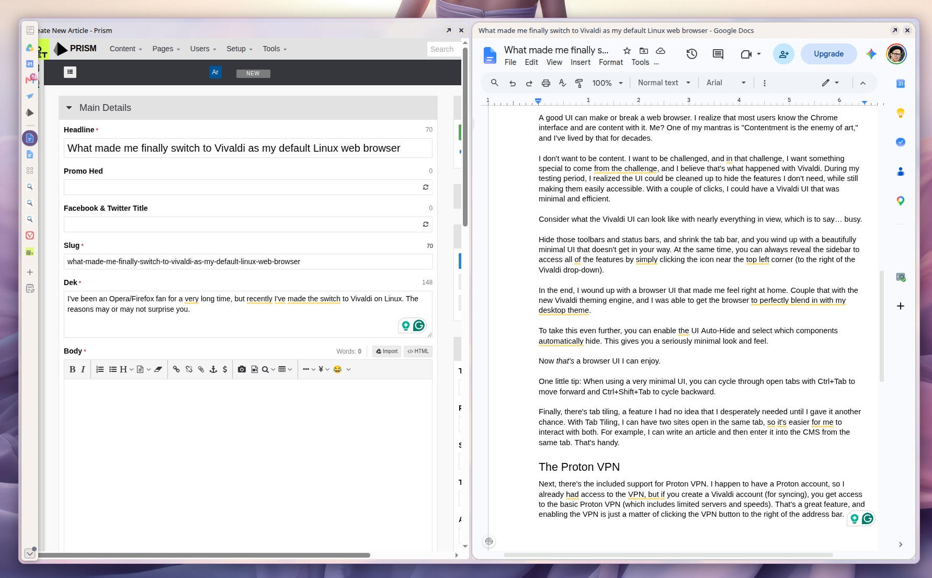Open the pencil editing mode dropdown
Screen dimensions: 932x578
[x=830, y=83]
